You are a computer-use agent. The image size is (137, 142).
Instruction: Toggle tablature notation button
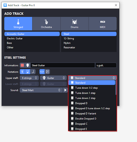click(22, 72)
